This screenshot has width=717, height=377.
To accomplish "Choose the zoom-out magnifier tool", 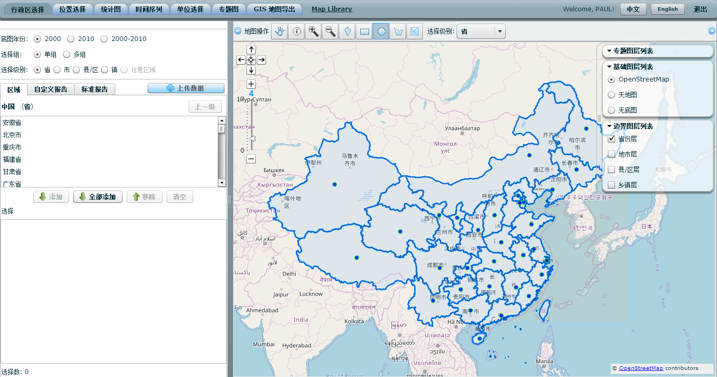I will coord(331,31).
